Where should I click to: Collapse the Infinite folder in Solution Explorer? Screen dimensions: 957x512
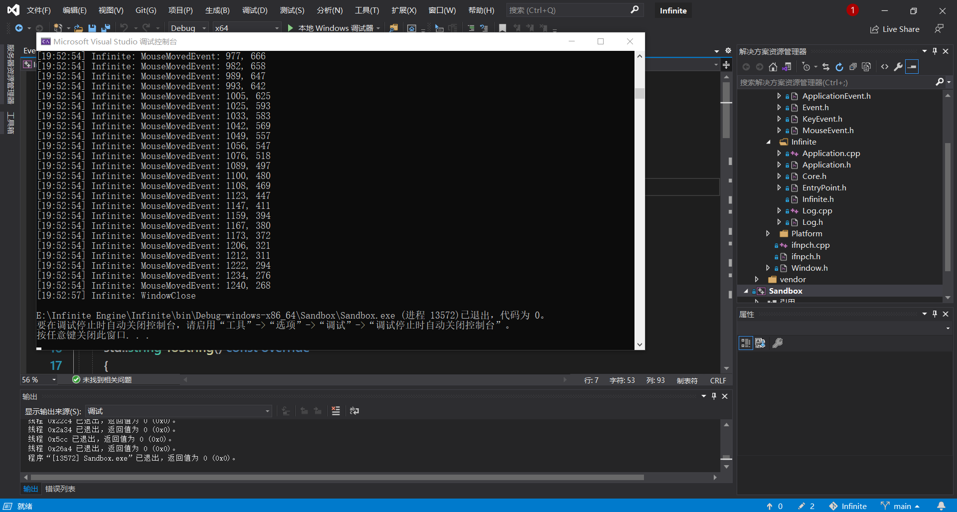coord(768,142)
